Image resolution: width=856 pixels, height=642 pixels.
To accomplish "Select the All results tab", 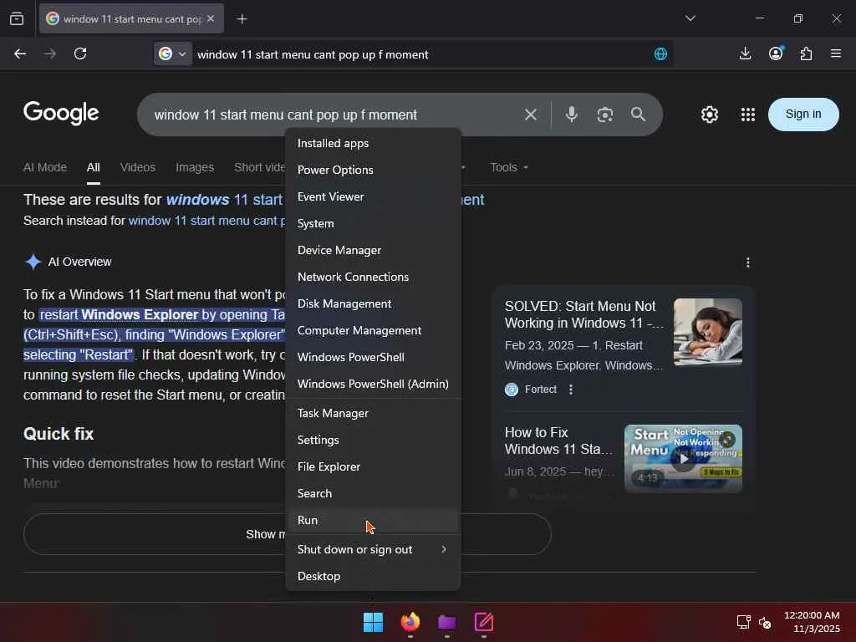I will pyautogui.click(x=94, y=167).
